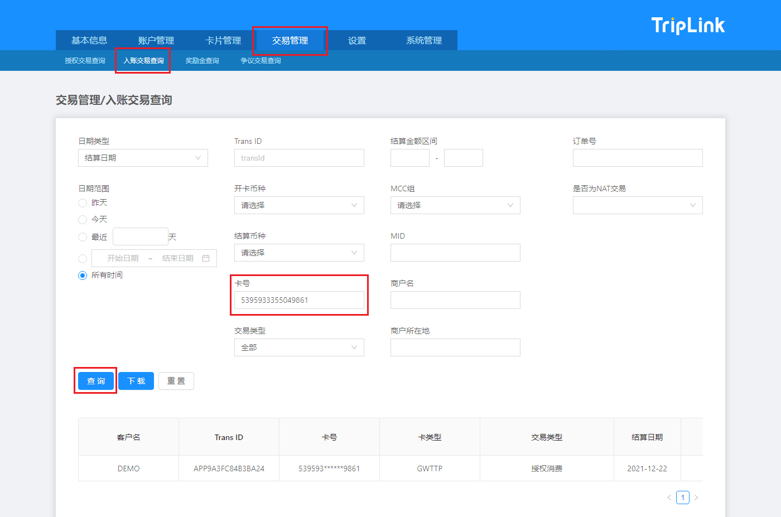
Task: Go to next page arrow in pagination
Action: click(696, 497)
